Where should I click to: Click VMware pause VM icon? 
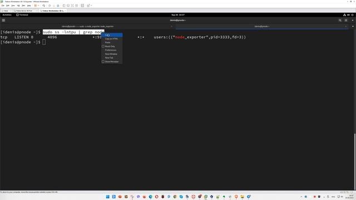[x=36, y=6]
